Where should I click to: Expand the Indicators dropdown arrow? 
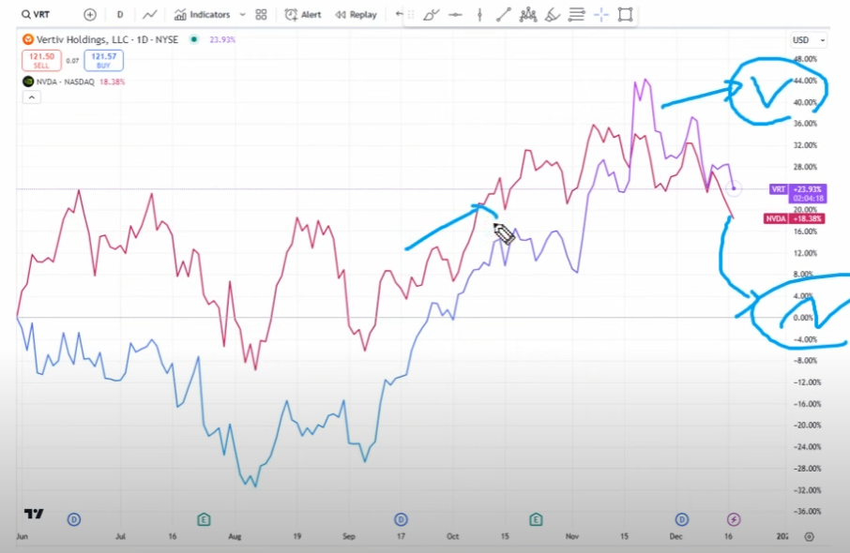243,15
